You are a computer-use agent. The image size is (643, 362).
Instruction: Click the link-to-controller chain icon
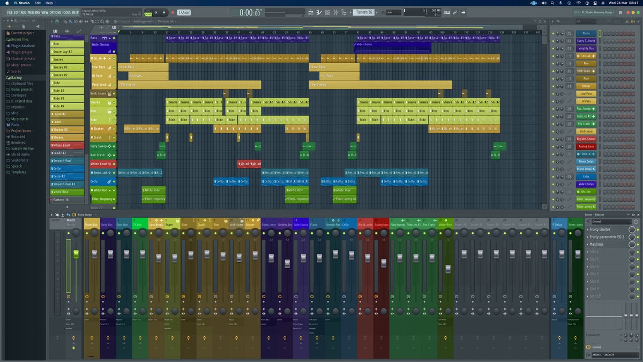455,12
